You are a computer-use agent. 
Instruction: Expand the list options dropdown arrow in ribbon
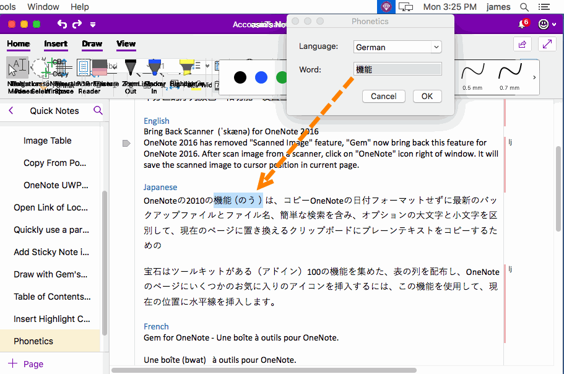(207, 66)
